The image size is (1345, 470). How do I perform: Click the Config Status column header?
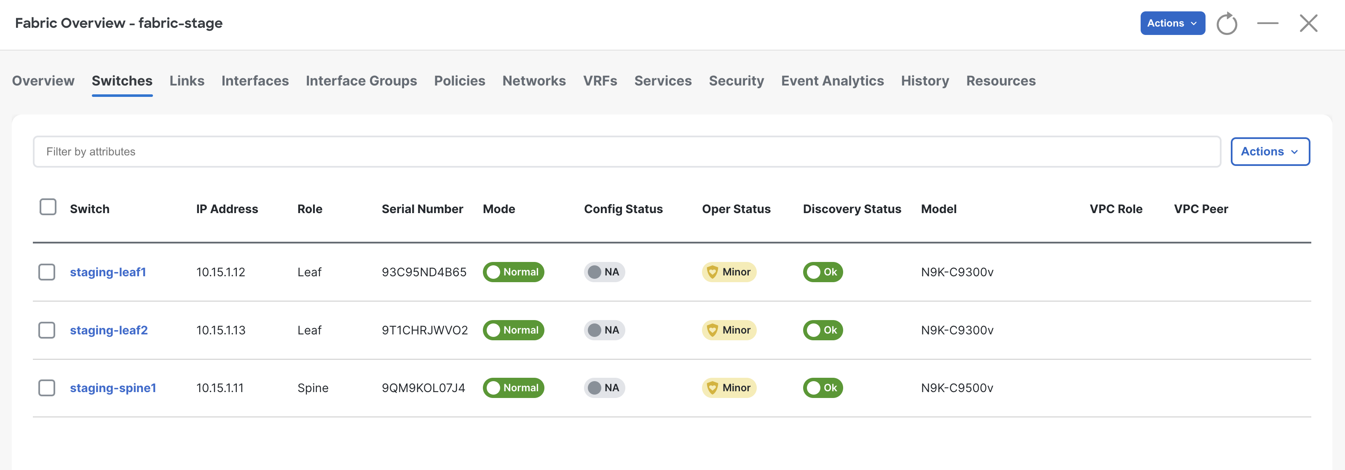tap(624, 209)
